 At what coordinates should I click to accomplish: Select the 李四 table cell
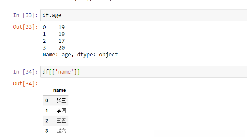tap(61, 111)
